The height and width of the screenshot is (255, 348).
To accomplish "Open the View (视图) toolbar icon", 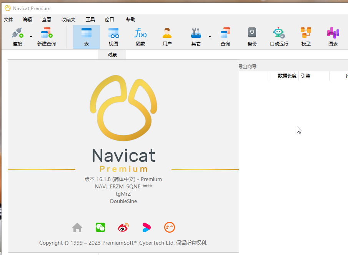I will tap(113, 37).
